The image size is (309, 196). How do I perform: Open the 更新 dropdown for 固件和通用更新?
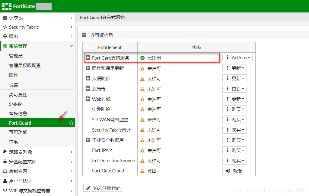click(234, 68)
